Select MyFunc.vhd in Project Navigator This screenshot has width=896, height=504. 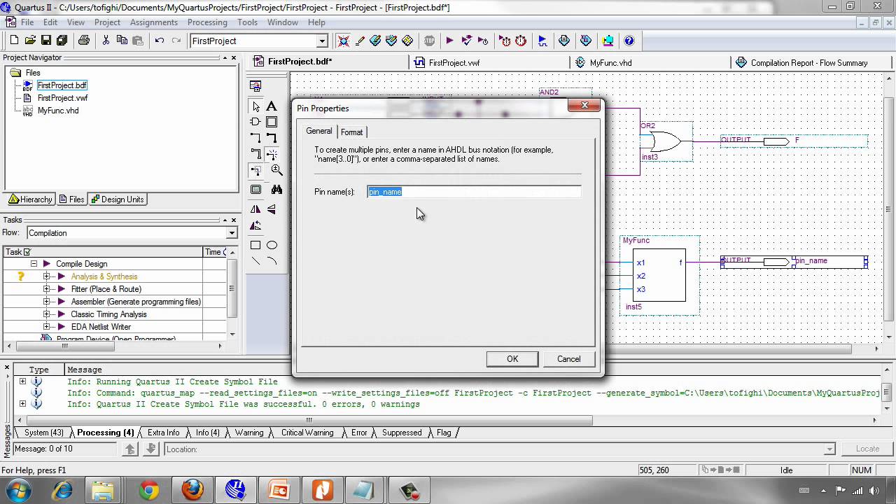coord(58,111)
